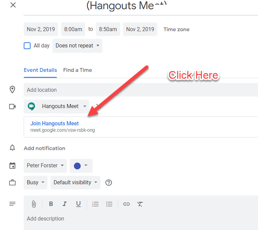Change the 8:00am start time
258x230 pixels.
pyautogui.click(x=73, y=29)
